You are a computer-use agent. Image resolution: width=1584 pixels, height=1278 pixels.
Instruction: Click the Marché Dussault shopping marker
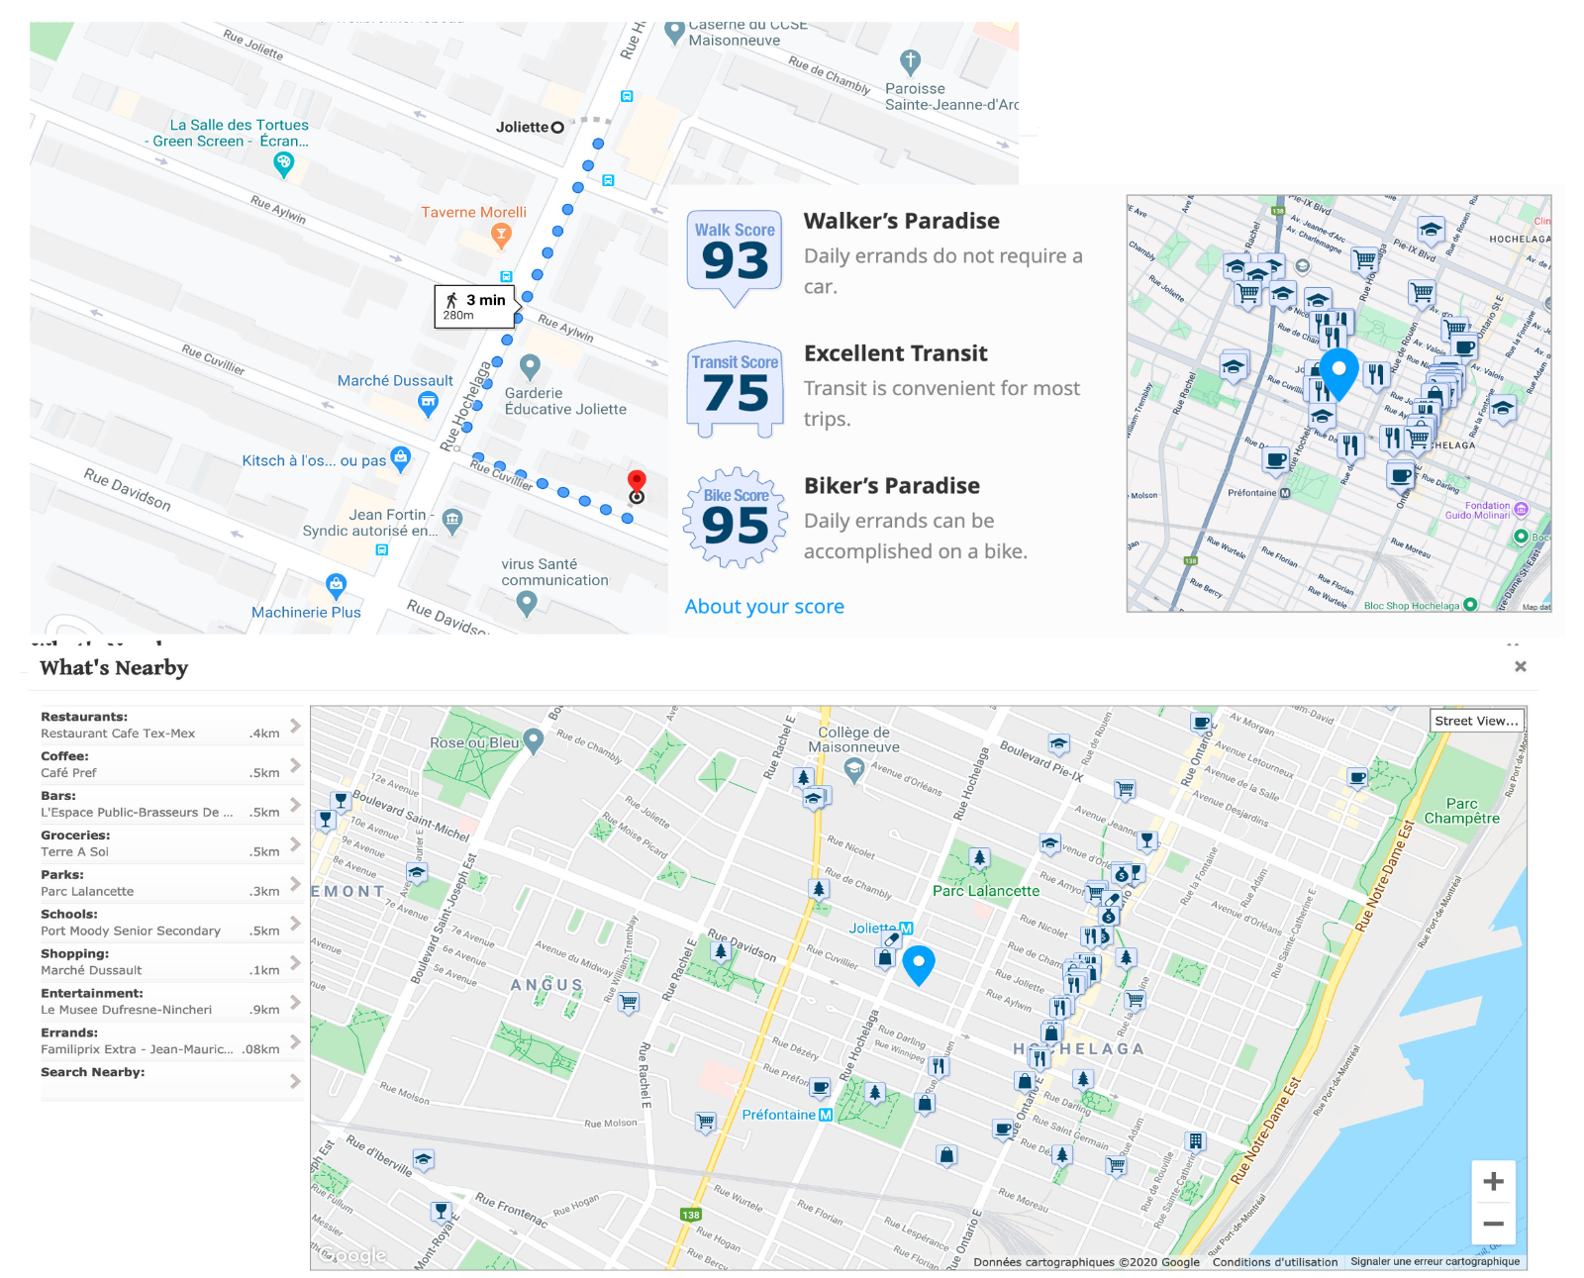tap(428, 402)
